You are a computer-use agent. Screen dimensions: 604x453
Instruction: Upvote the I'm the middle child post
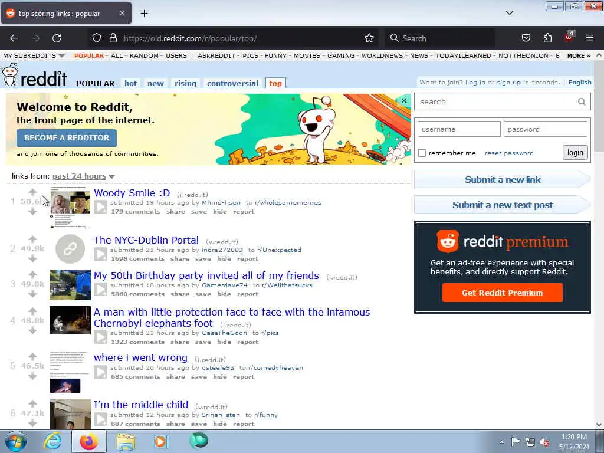(x=33, y=403)
